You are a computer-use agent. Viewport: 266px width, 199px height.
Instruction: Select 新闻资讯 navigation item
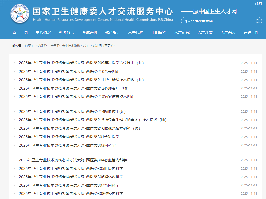pos(66,32)
